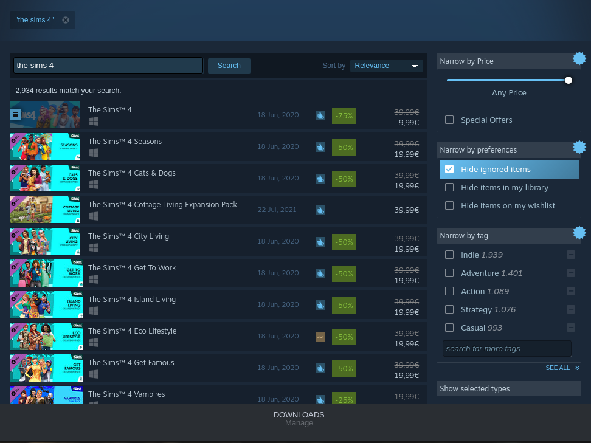Image resolution: width=591 pixels, height=443 pixels.
Task: Exclude the Adventure tag with its minus button
Action: click(x=571, y=273)
